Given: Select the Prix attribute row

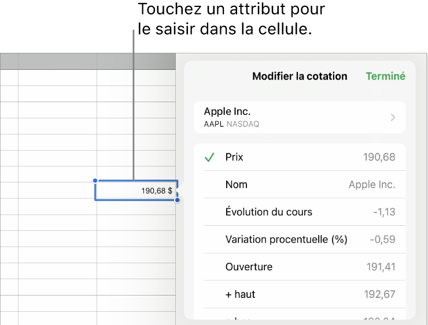Looking at the screenshot, I should click(x=300, y=157).
